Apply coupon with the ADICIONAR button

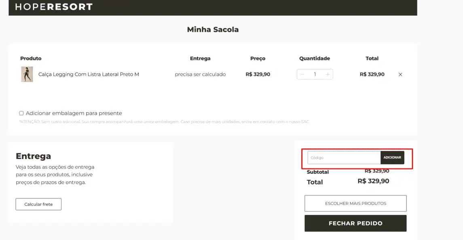[392, 158]
